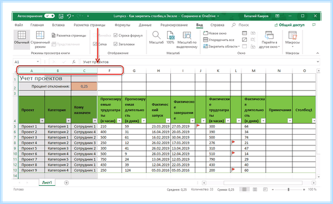Image resolution: width=333 pixels, height=204 pixels.
Task: Open the comments icon near share
Action: pos(314,25)
